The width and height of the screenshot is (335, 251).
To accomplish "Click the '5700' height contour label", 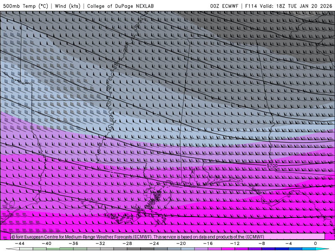I will click(x=272, y=166).
